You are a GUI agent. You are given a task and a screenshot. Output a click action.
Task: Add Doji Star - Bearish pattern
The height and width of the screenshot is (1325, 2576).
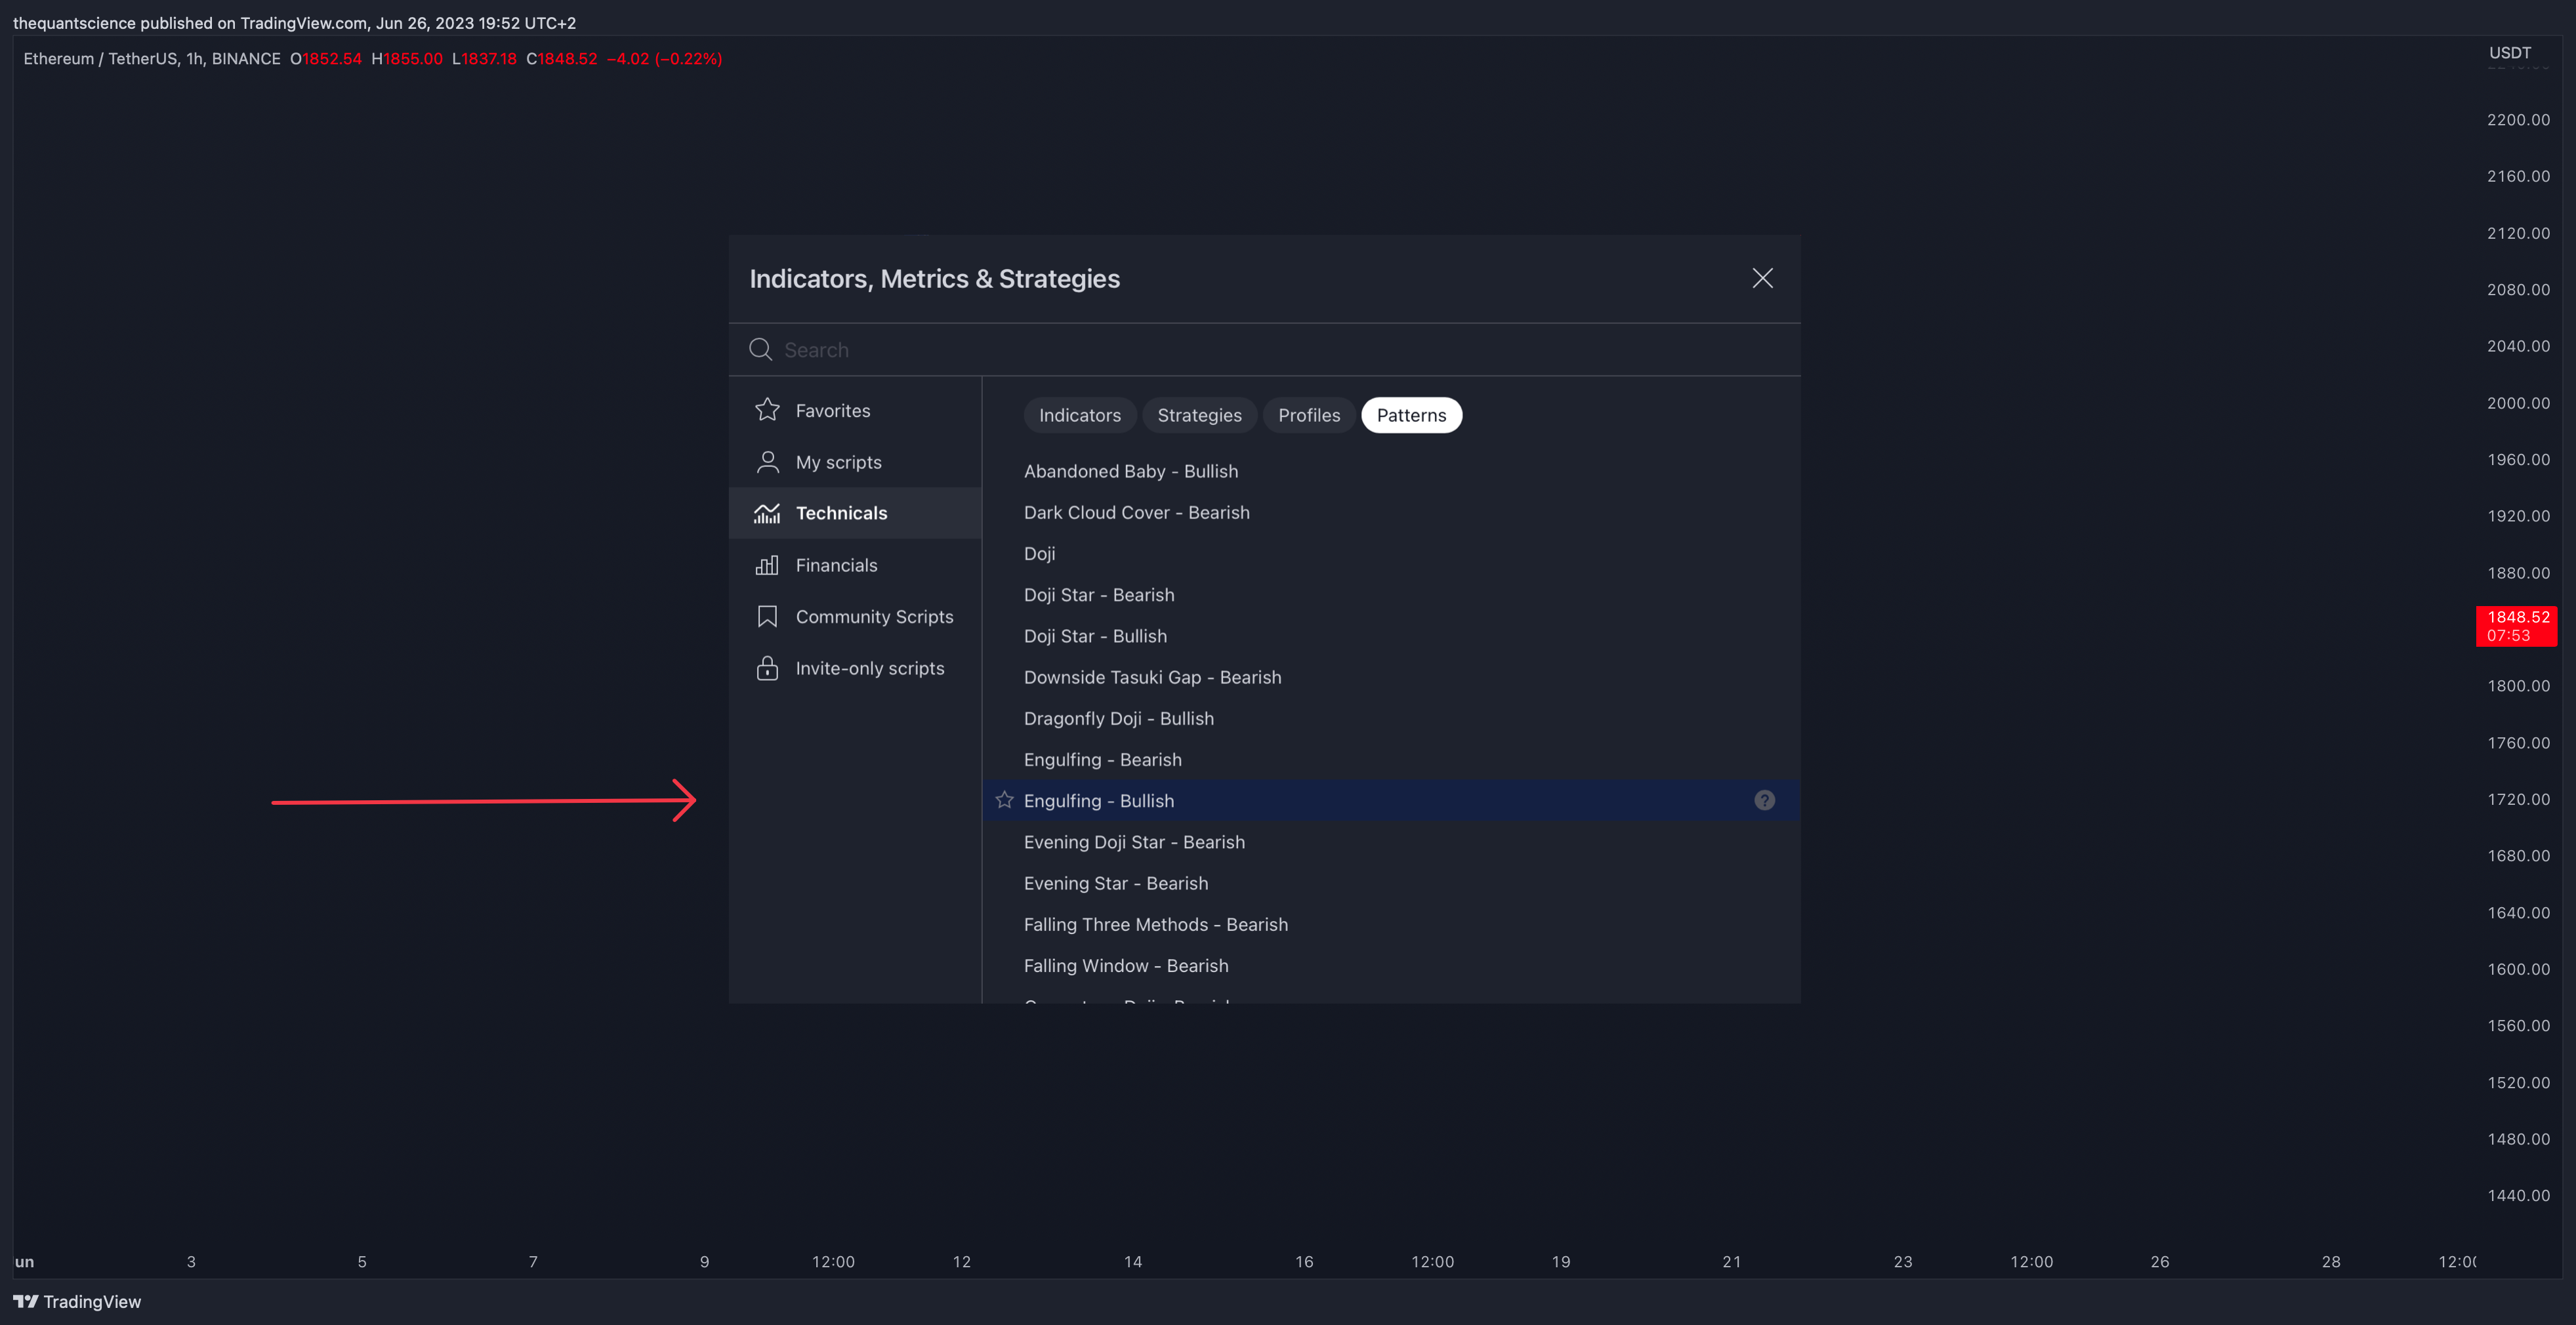coord(1391,595)
